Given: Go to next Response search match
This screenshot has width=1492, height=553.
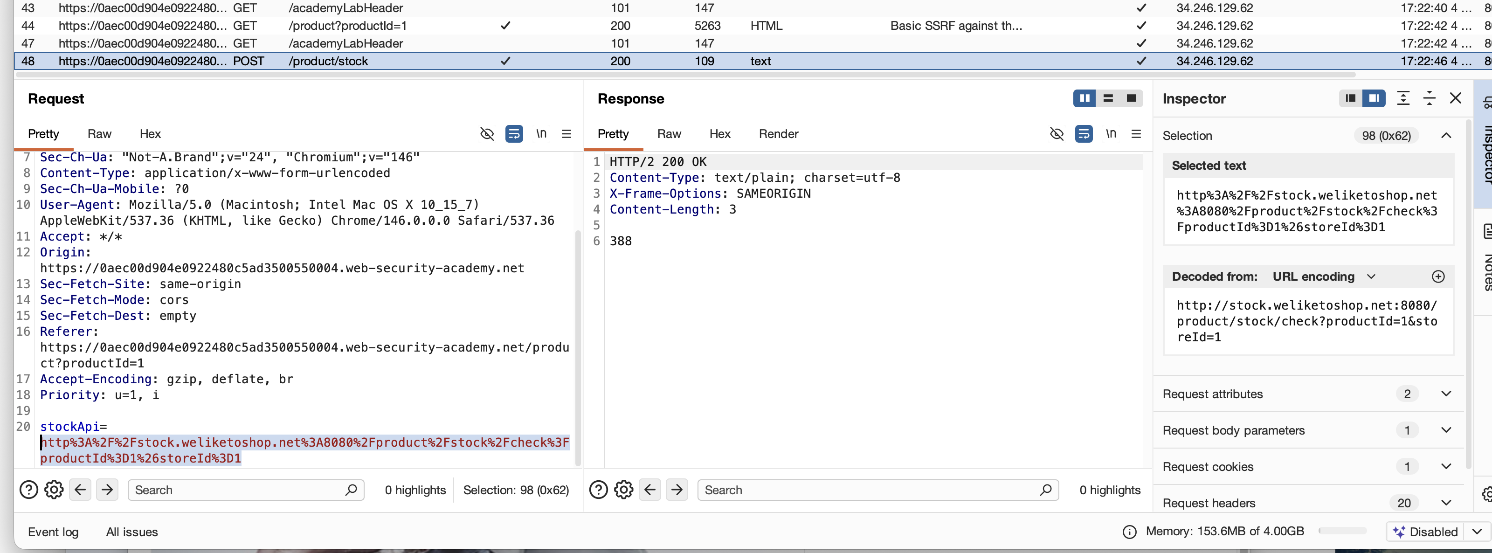Looking at the screenshot, I should click(677, 489).
